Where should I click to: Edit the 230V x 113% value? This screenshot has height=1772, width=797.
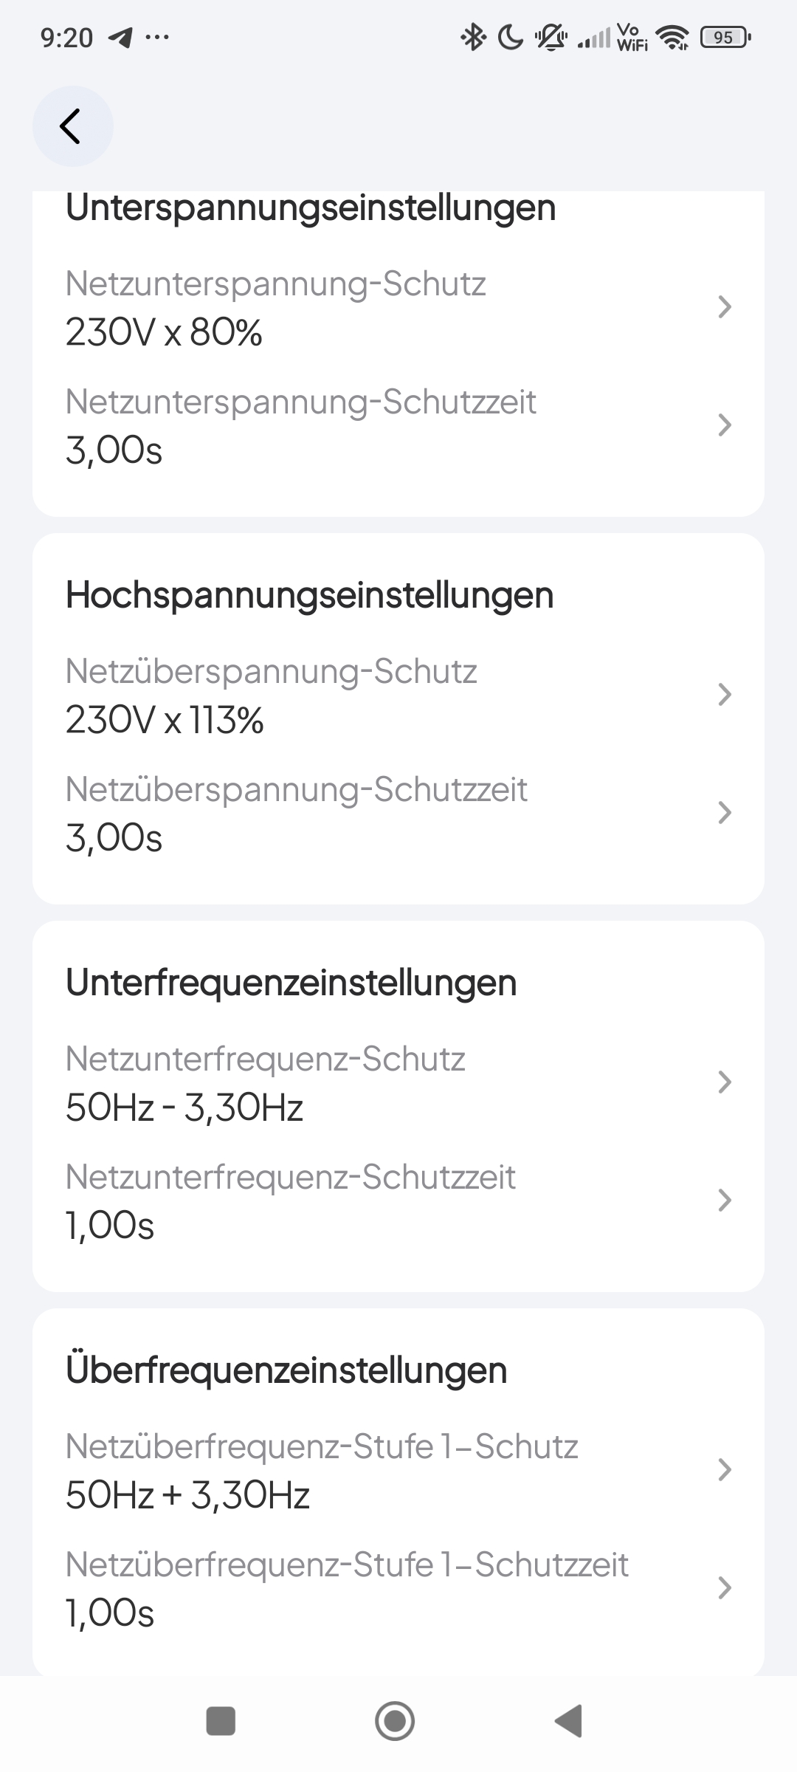[165, 720]
